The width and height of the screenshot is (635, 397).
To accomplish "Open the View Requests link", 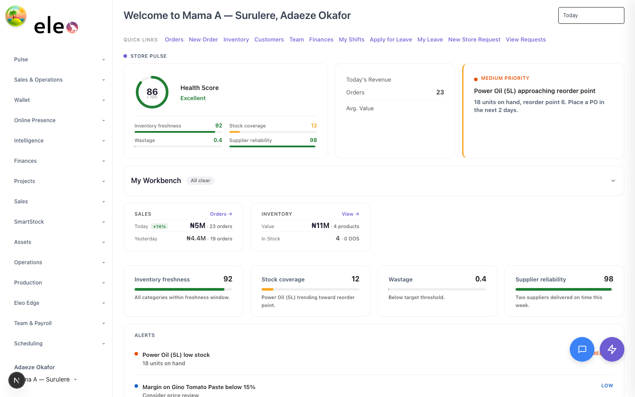I will tap(526, 40).
